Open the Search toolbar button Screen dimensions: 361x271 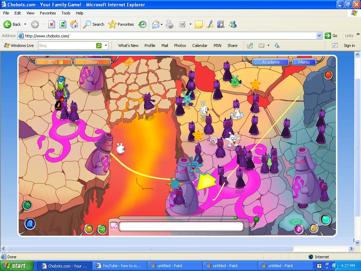coord(93,24)
